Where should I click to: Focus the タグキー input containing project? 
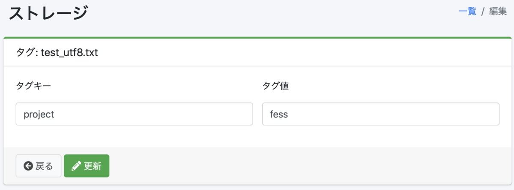134,114
